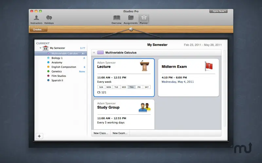Click the Genetics green color dot
Screen dimensions: 262x163
tap(48, 71)
